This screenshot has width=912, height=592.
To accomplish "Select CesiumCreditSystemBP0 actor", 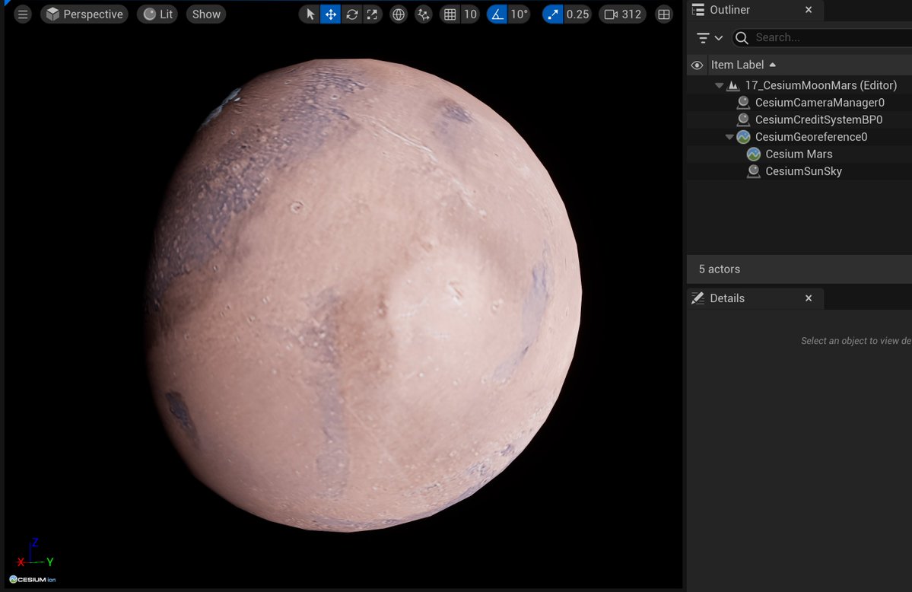I will click(x=799, y=119).
